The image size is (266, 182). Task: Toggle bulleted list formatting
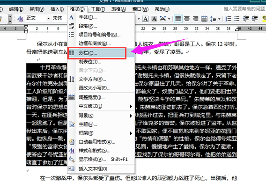pos(237,19)
